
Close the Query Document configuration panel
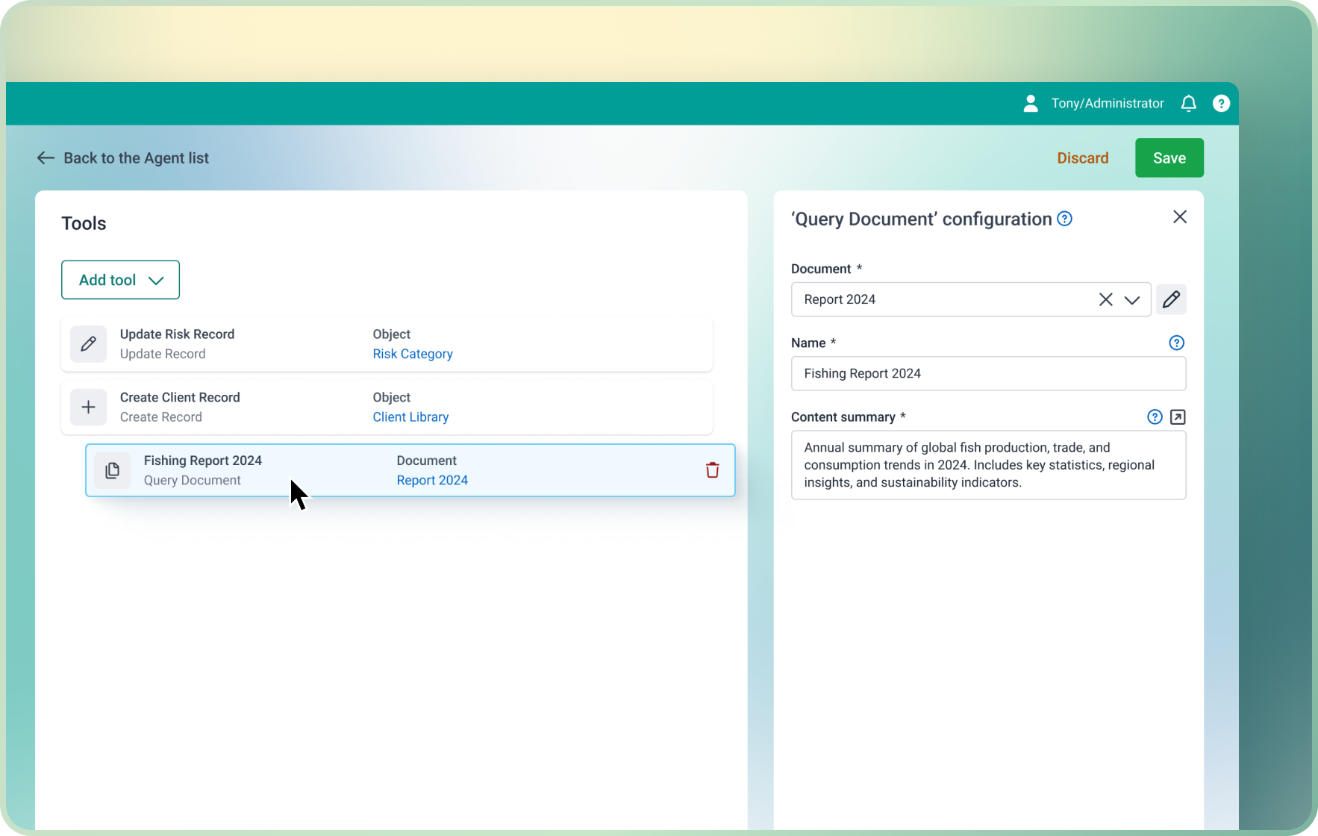point(1179,217)
